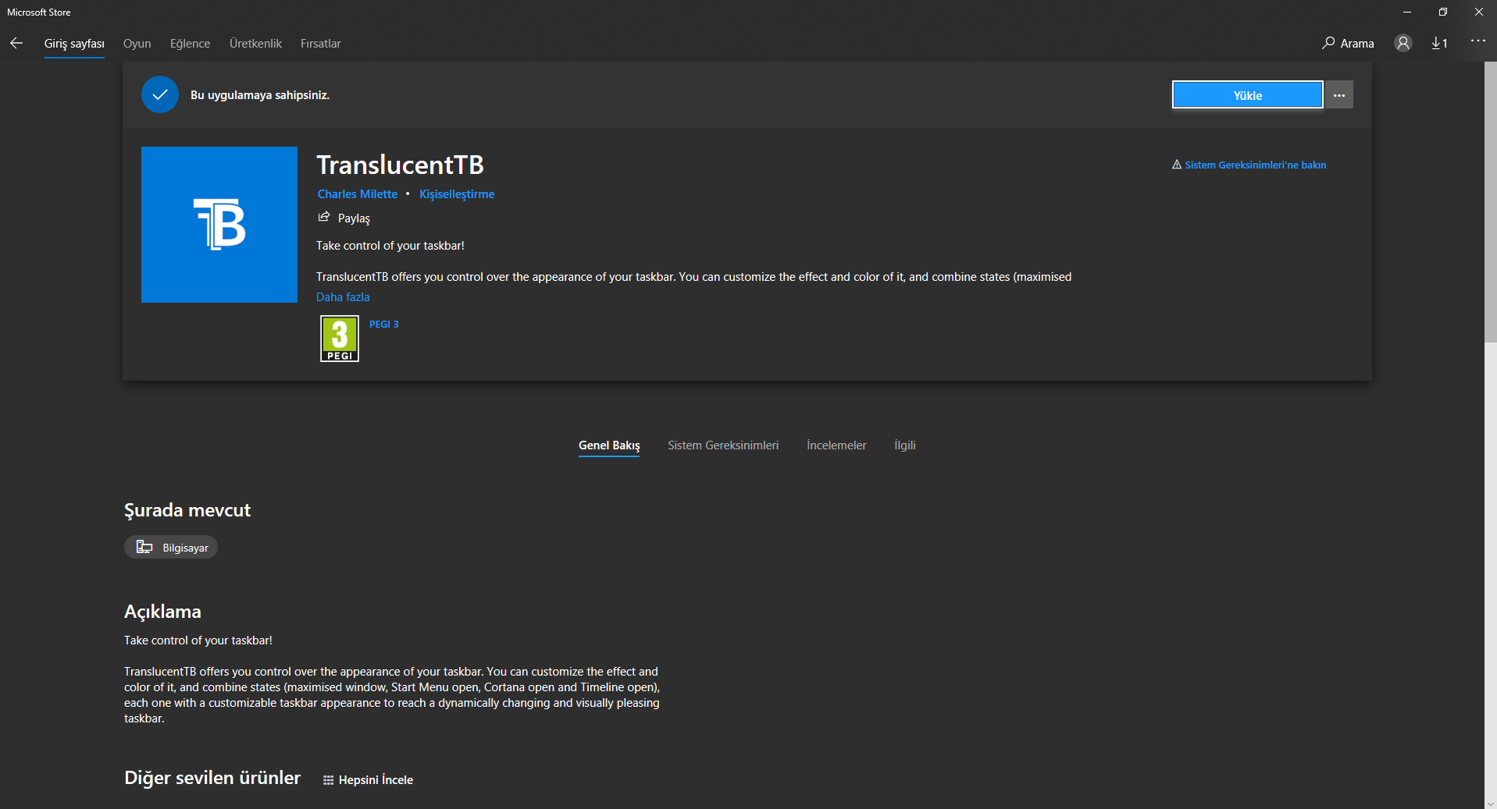The height and width of the screenshot is (809, 1497).
Task: Open the Eğlence tab
Action: pos(191,44)
